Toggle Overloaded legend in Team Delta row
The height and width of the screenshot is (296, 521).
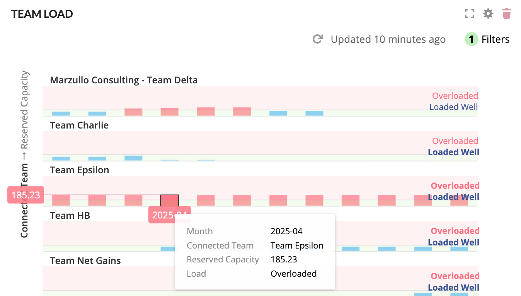(x=455, y=96)
